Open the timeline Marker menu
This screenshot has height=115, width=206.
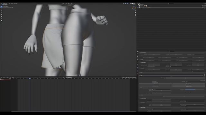13,77
